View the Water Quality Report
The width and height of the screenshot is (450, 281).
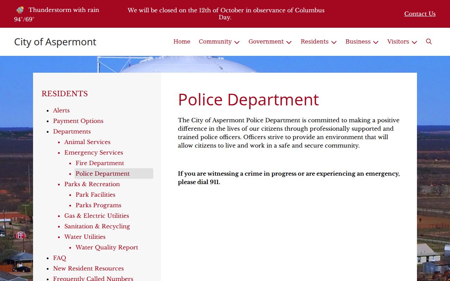[107, 247]
